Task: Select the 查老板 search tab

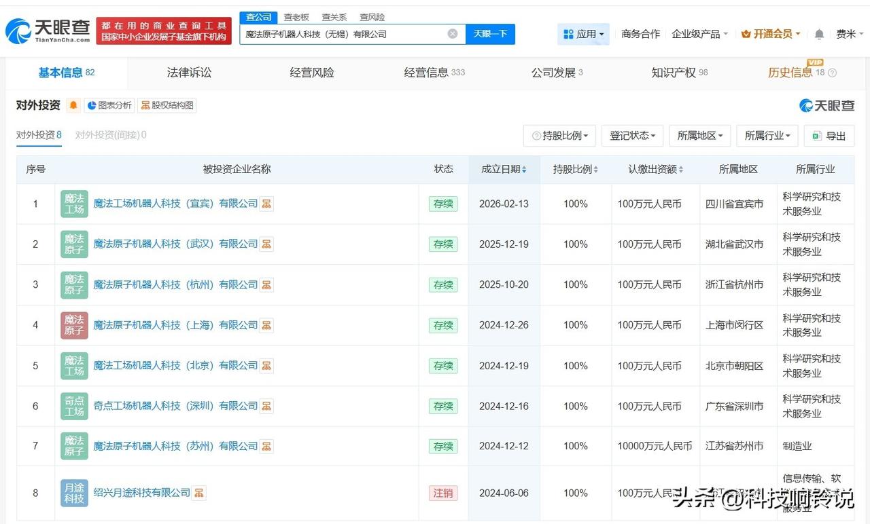Action: [296, 18]
